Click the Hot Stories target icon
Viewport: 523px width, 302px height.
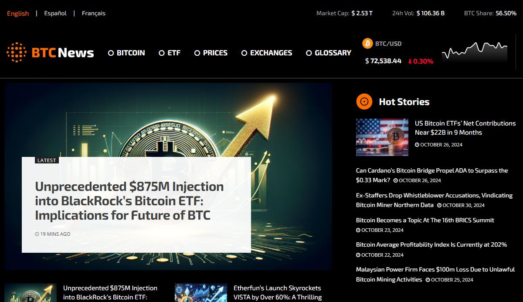pyautogui.click(x=364, y=102)
